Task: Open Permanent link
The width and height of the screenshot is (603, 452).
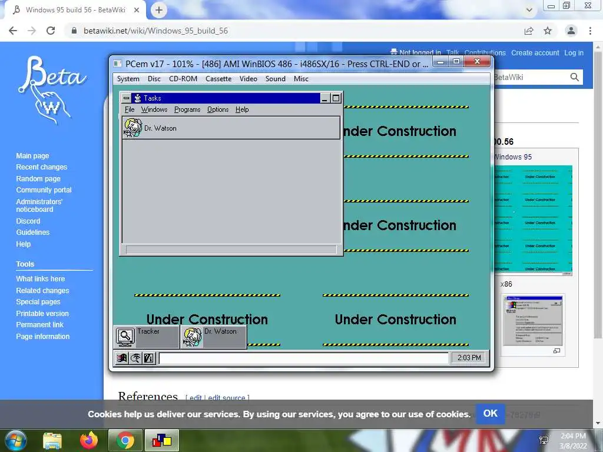Action: coord(39,325)
